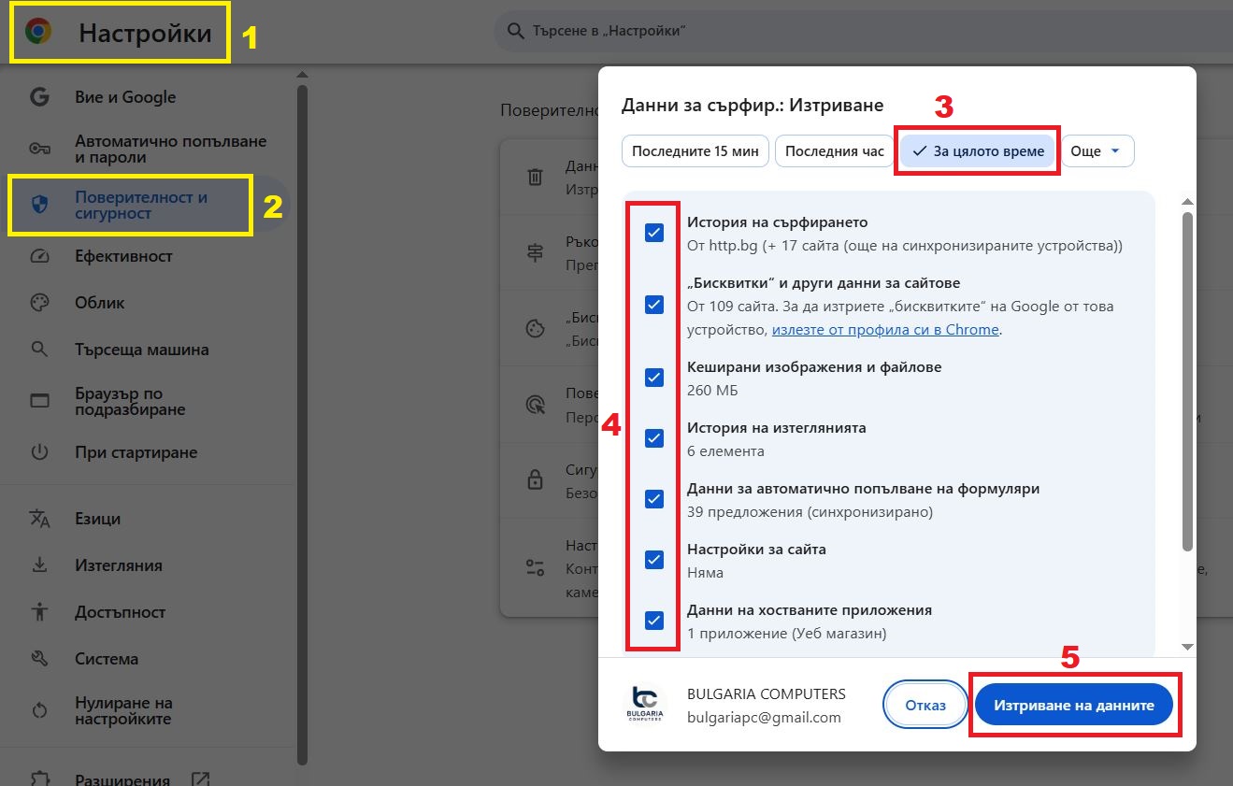1233x786 pixels.
Task: Open the Още dropdown in the dialog
Action: coord(1097,150)
